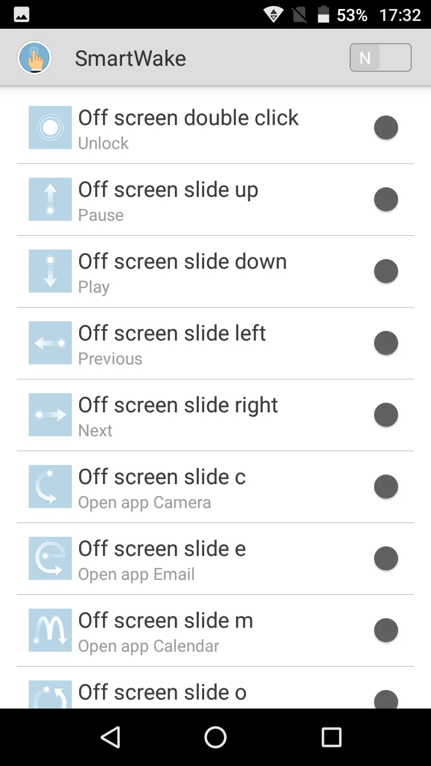This screenshot has height=766, width=431.
Task: Tap the slide right arrow icon
Action: click(x=50, y=415)
